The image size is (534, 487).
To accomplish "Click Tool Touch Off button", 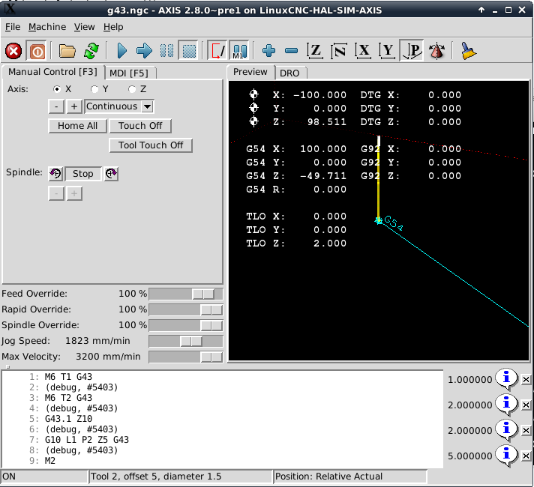I will pos(151,145).
